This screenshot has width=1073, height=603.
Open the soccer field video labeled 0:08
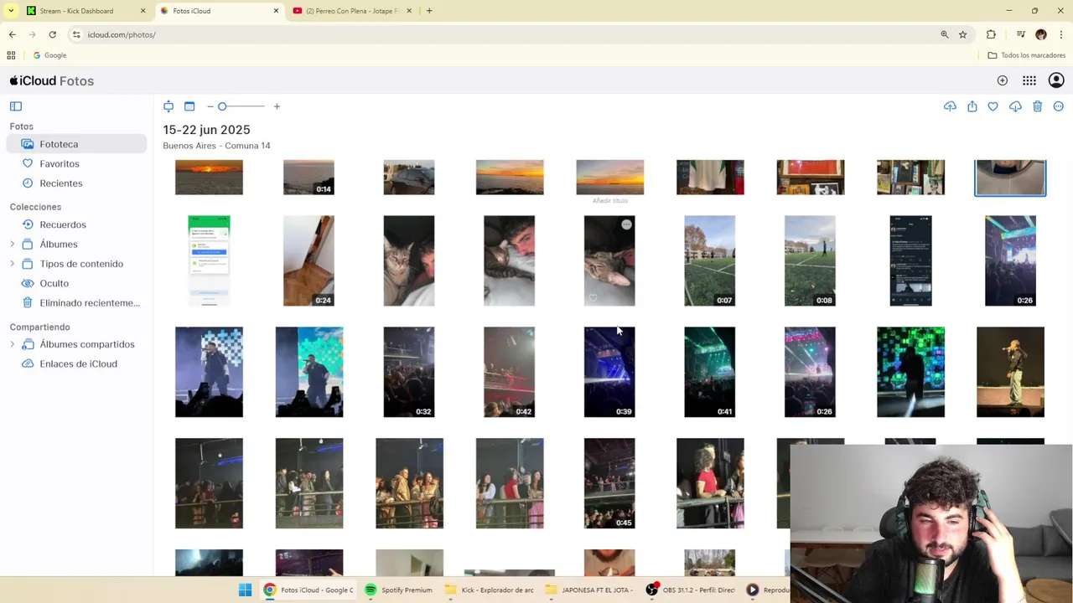[x=810, y=260]
